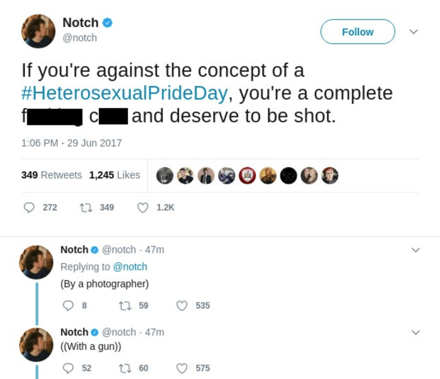This screenshot has height=379, width=440.
Task: Like the "(By a photographer)" reply
Action: tap(182, 306)
